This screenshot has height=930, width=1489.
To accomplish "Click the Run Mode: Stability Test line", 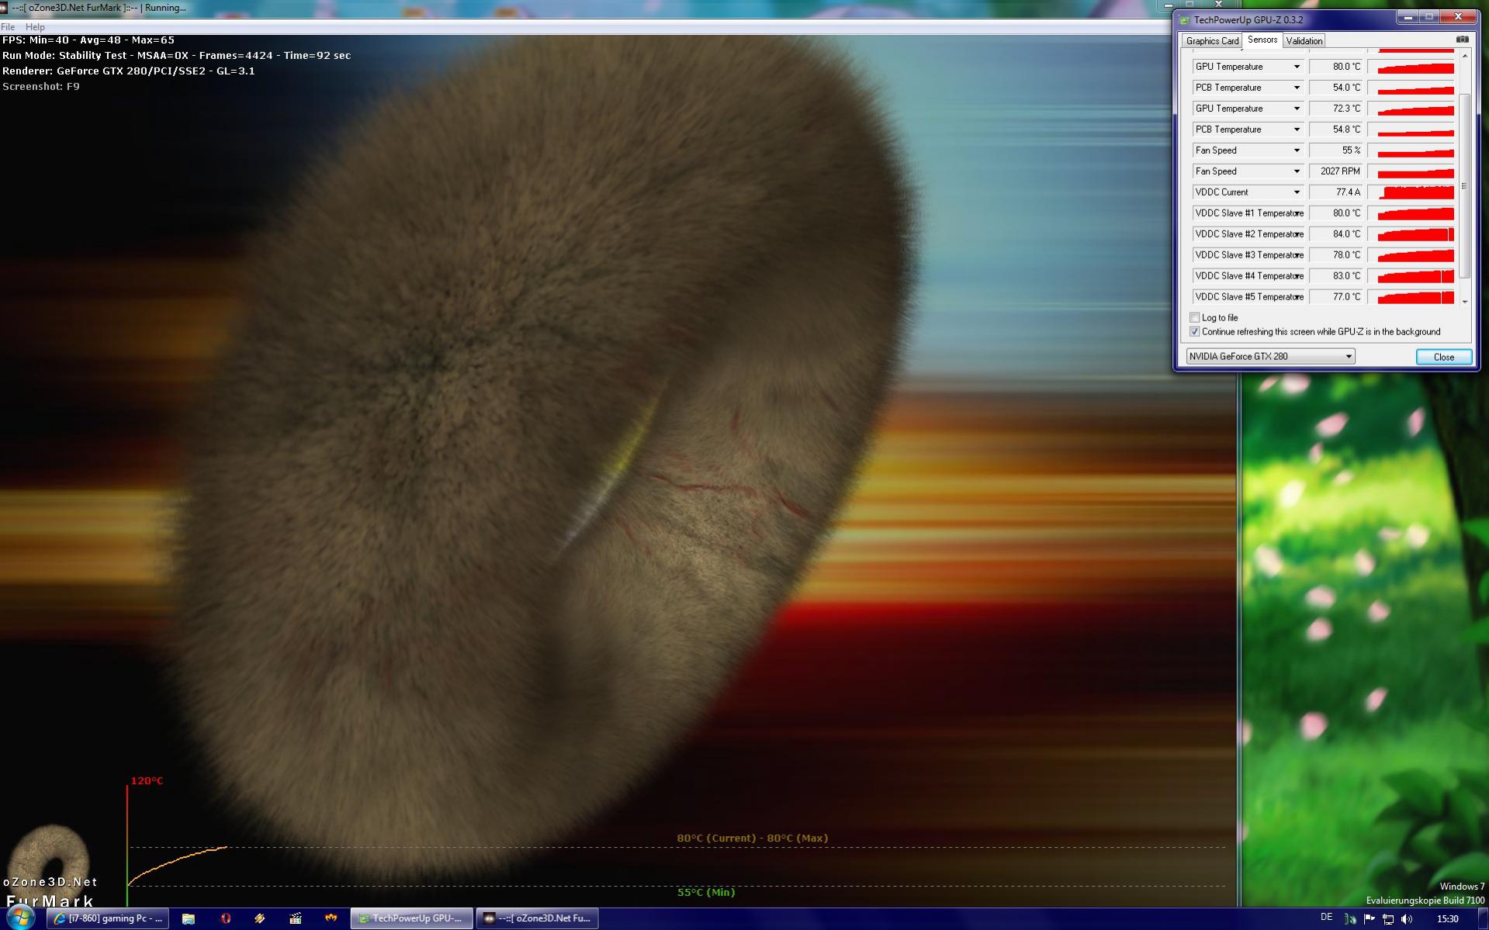I will 176,56.
